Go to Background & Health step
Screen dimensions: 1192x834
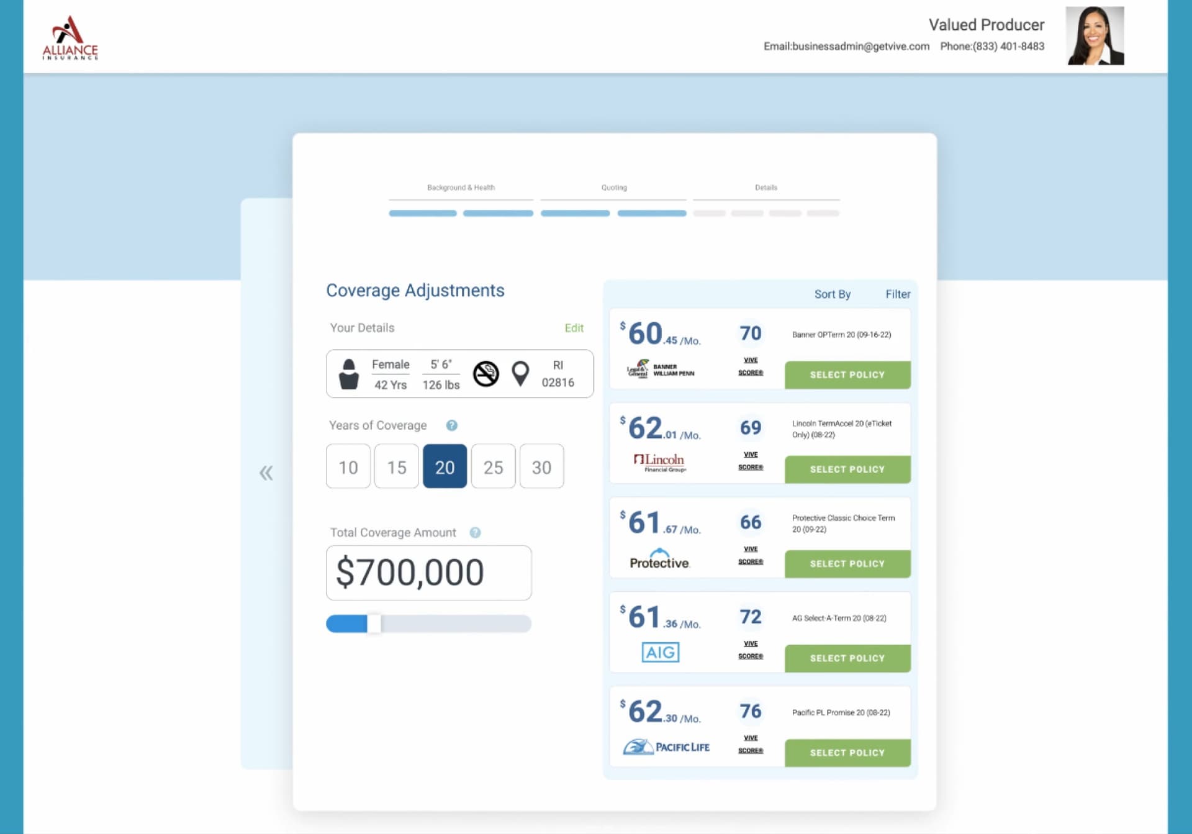click(461, 188)
